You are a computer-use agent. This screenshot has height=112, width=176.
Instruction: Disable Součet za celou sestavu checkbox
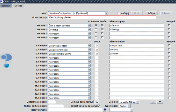coord(98,106)
